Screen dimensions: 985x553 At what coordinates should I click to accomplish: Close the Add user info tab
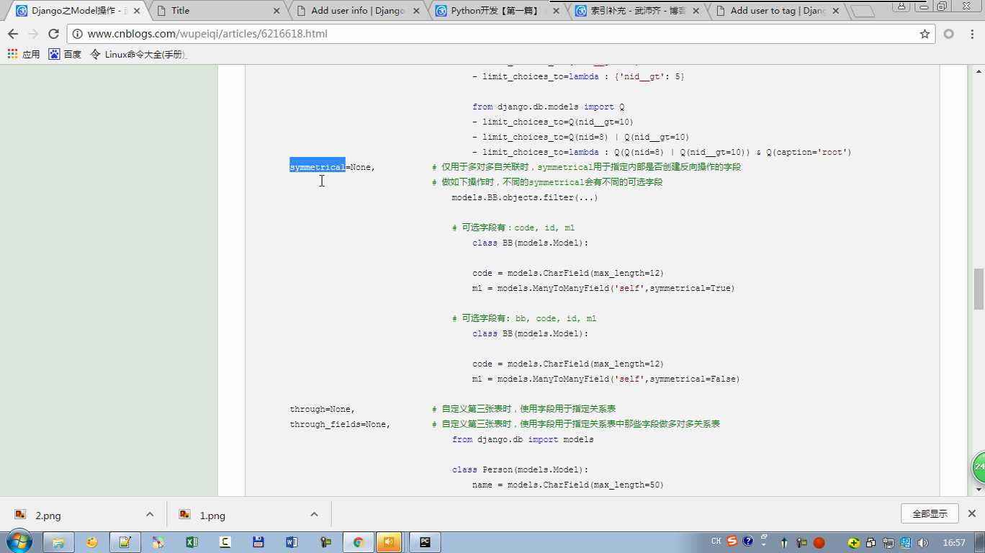pos(416,11)
